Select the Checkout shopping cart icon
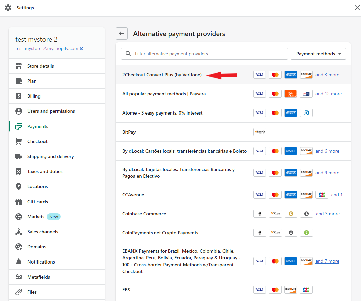The image size is (361, 301). click(x=19, y=141)
